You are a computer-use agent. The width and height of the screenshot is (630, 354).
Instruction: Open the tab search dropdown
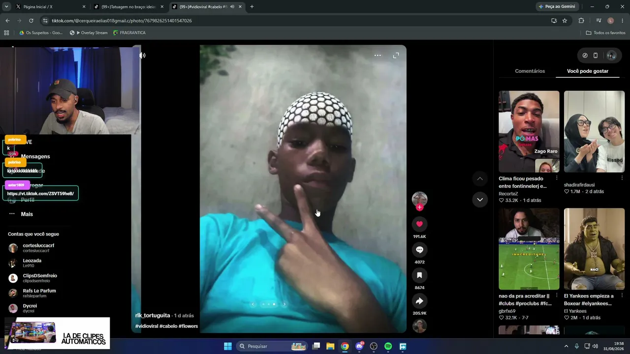[x=6, y=7]
